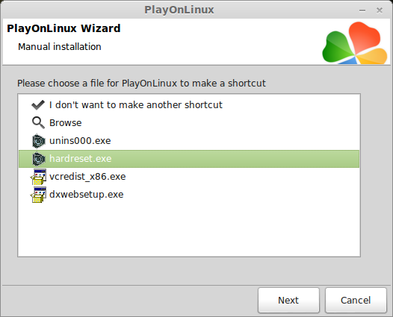Pick dxwebsetup.exe from the list
Viewport: 393px width, 317px height.
(86, 195)
